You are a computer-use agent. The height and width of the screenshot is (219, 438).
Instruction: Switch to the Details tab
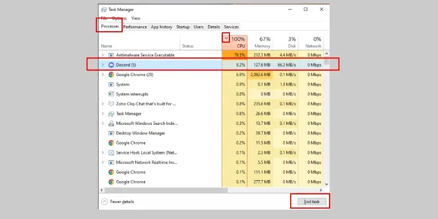(214, 27)
